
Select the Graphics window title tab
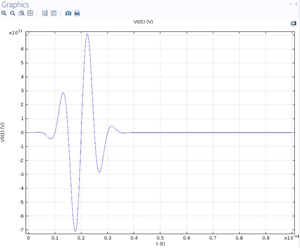(15, 4)
